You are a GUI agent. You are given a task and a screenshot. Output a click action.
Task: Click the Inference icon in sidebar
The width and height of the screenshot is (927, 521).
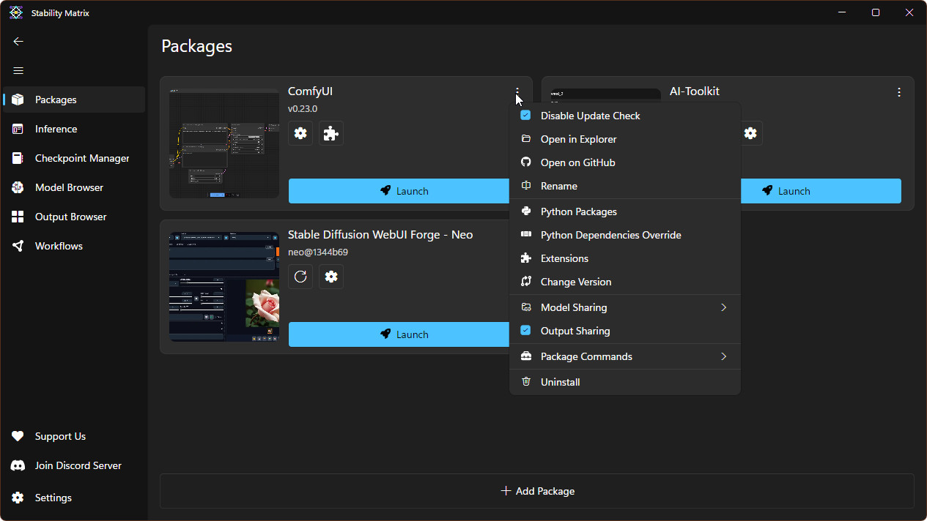pos(18,129)
